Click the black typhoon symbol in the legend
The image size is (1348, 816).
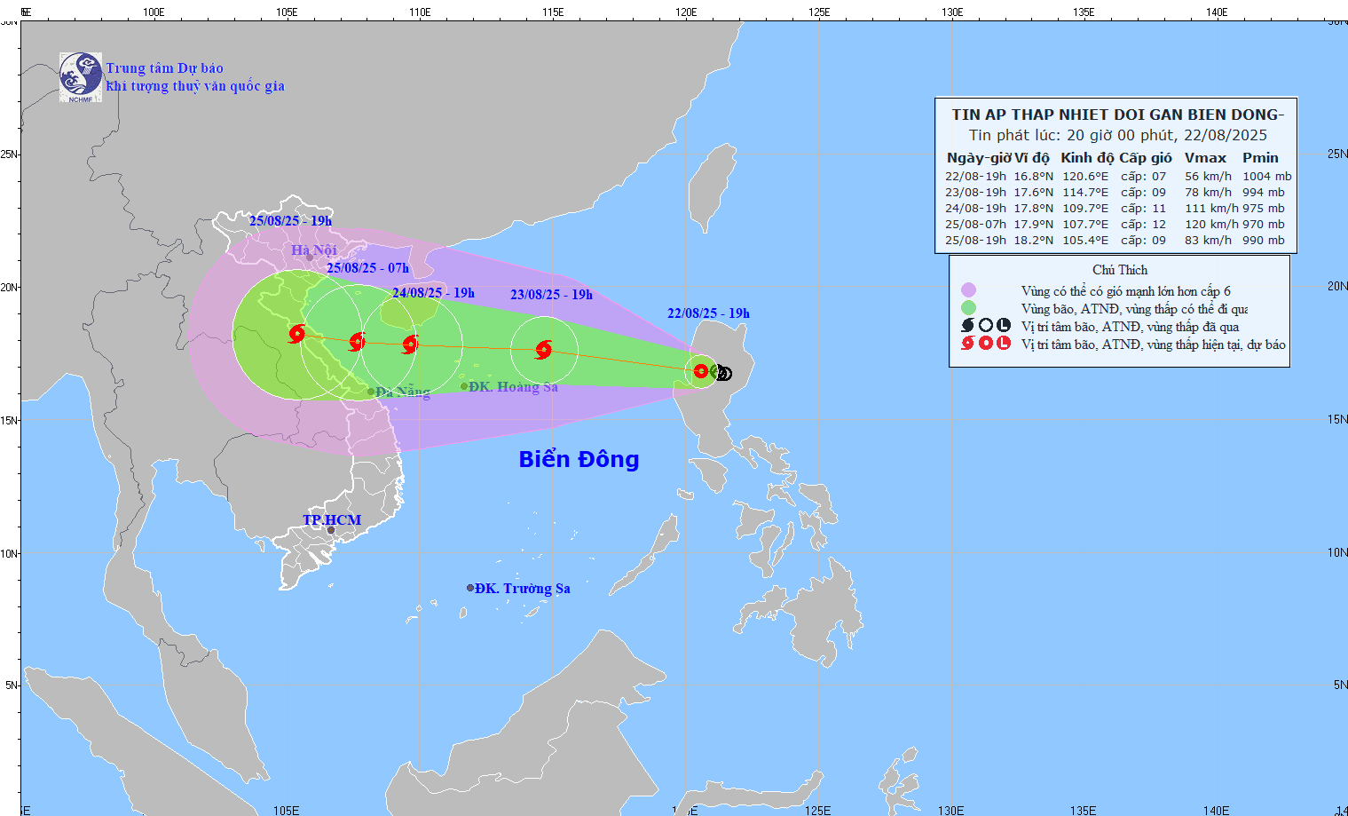pyautogui.click(x=968, y=326)
